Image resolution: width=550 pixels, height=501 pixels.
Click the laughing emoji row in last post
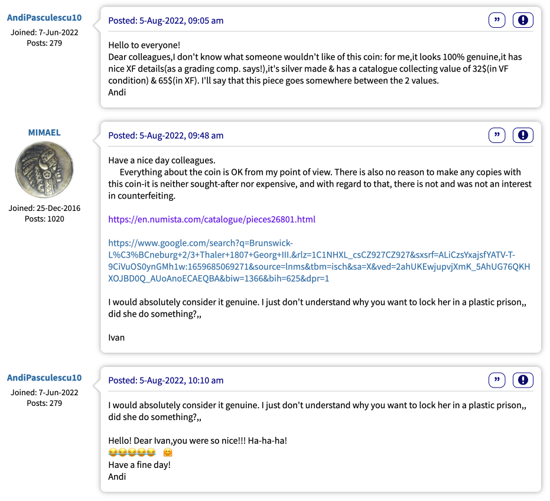pos(132,452)
